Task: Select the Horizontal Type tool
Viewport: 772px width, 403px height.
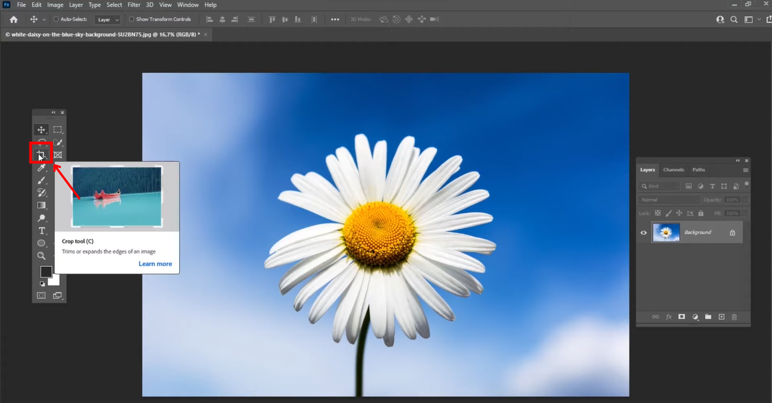Action: pyautogui.click(x=42, y=231)
